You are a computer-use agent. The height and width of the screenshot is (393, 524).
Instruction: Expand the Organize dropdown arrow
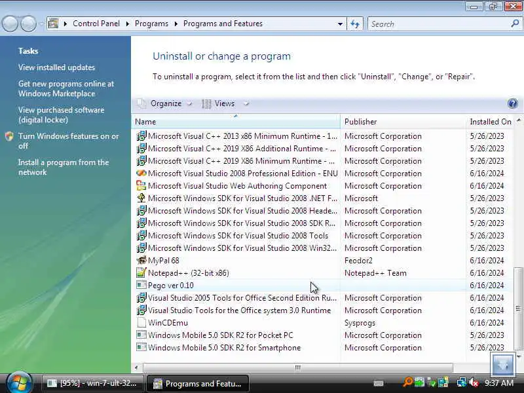pyautogui.click(x=189, y=104)
